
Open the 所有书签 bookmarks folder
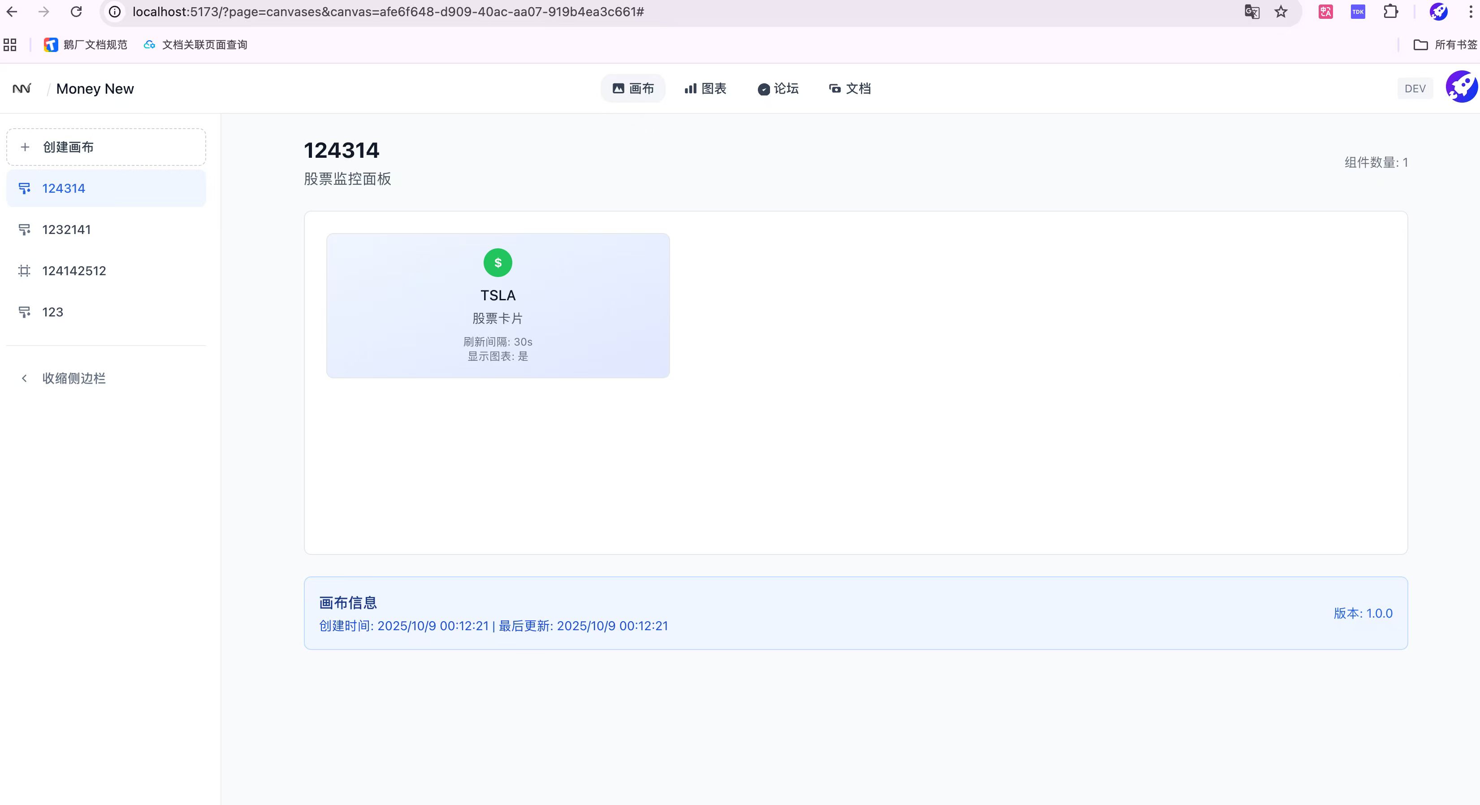[1445, 45]
